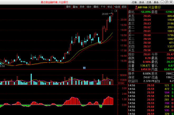The height and width of the screenshot is (115, 174).
Task: Click the X100 volume unit label
Action: [121, 83]
